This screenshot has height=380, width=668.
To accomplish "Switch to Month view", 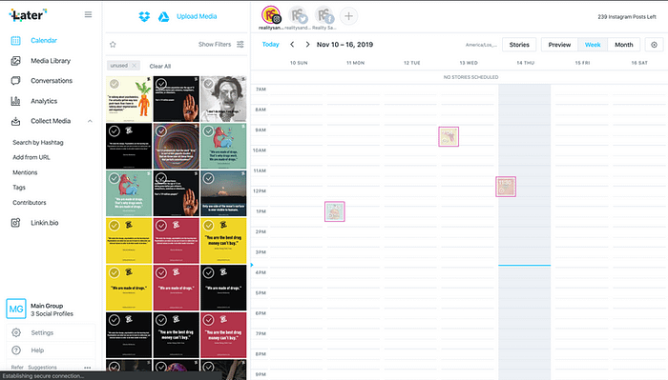I will click(624, 45).
